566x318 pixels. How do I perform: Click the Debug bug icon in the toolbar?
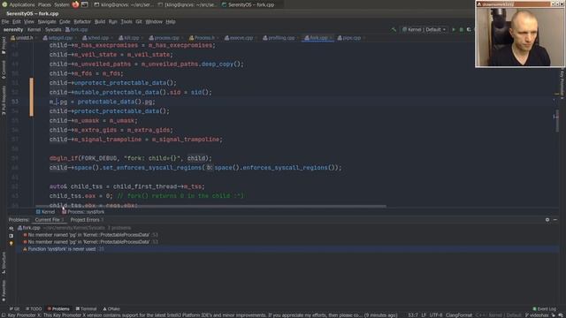[461, 29]
